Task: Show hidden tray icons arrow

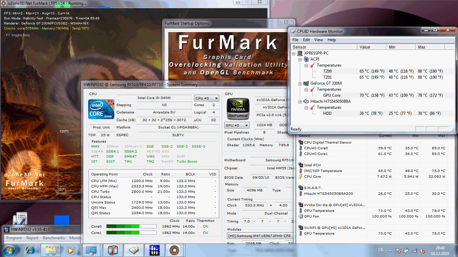Action: [390, 250]
